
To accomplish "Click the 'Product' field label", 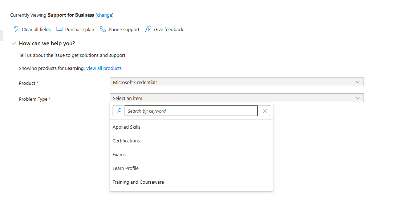I will coord(27,83).
